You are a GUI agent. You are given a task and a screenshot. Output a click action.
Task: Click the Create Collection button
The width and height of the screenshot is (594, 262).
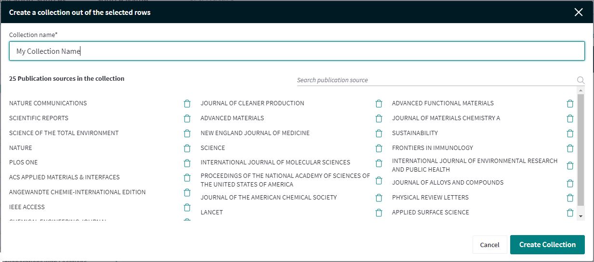coord(547,245)
